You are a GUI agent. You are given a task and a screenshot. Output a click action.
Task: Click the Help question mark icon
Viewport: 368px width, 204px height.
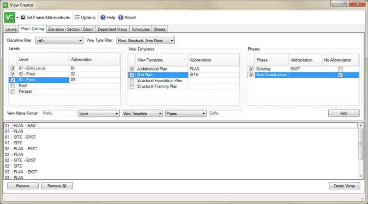click(x=103, y=17)
